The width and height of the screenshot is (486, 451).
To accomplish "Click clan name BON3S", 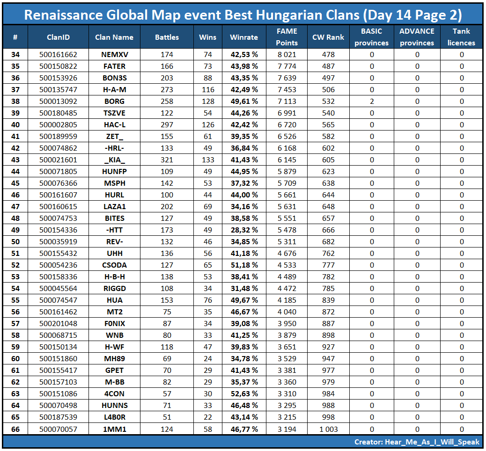I will (115, 78).
